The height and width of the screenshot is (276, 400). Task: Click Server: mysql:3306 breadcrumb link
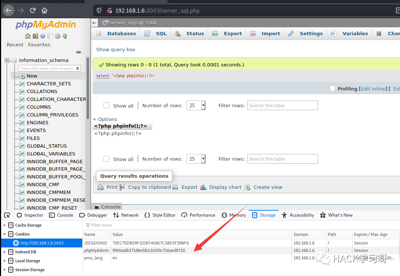133,23
